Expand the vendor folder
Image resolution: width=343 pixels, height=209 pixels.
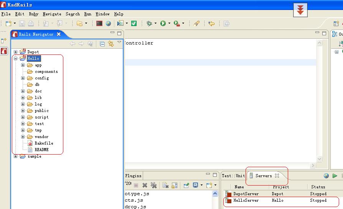point(23,137)
